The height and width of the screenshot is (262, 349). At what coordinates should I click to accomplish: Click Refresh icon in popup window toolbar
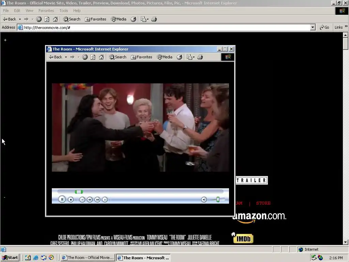click(93, 57)
